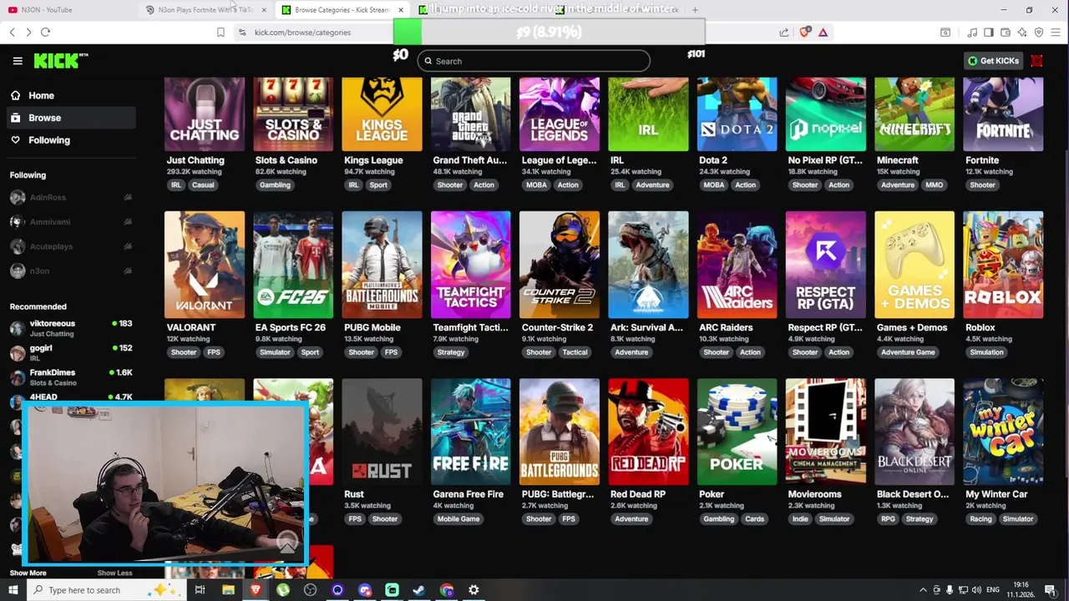Open EA Sports FC 26 category
This screenshot has height=601, width=1069.
(293, 265)
